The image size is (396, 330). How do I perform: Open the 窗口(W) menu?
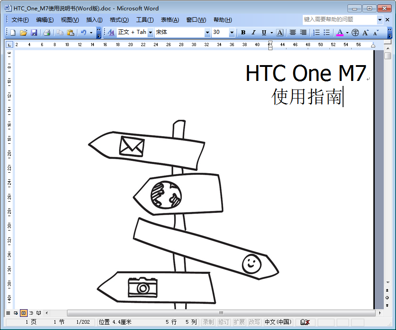point(196,20)
